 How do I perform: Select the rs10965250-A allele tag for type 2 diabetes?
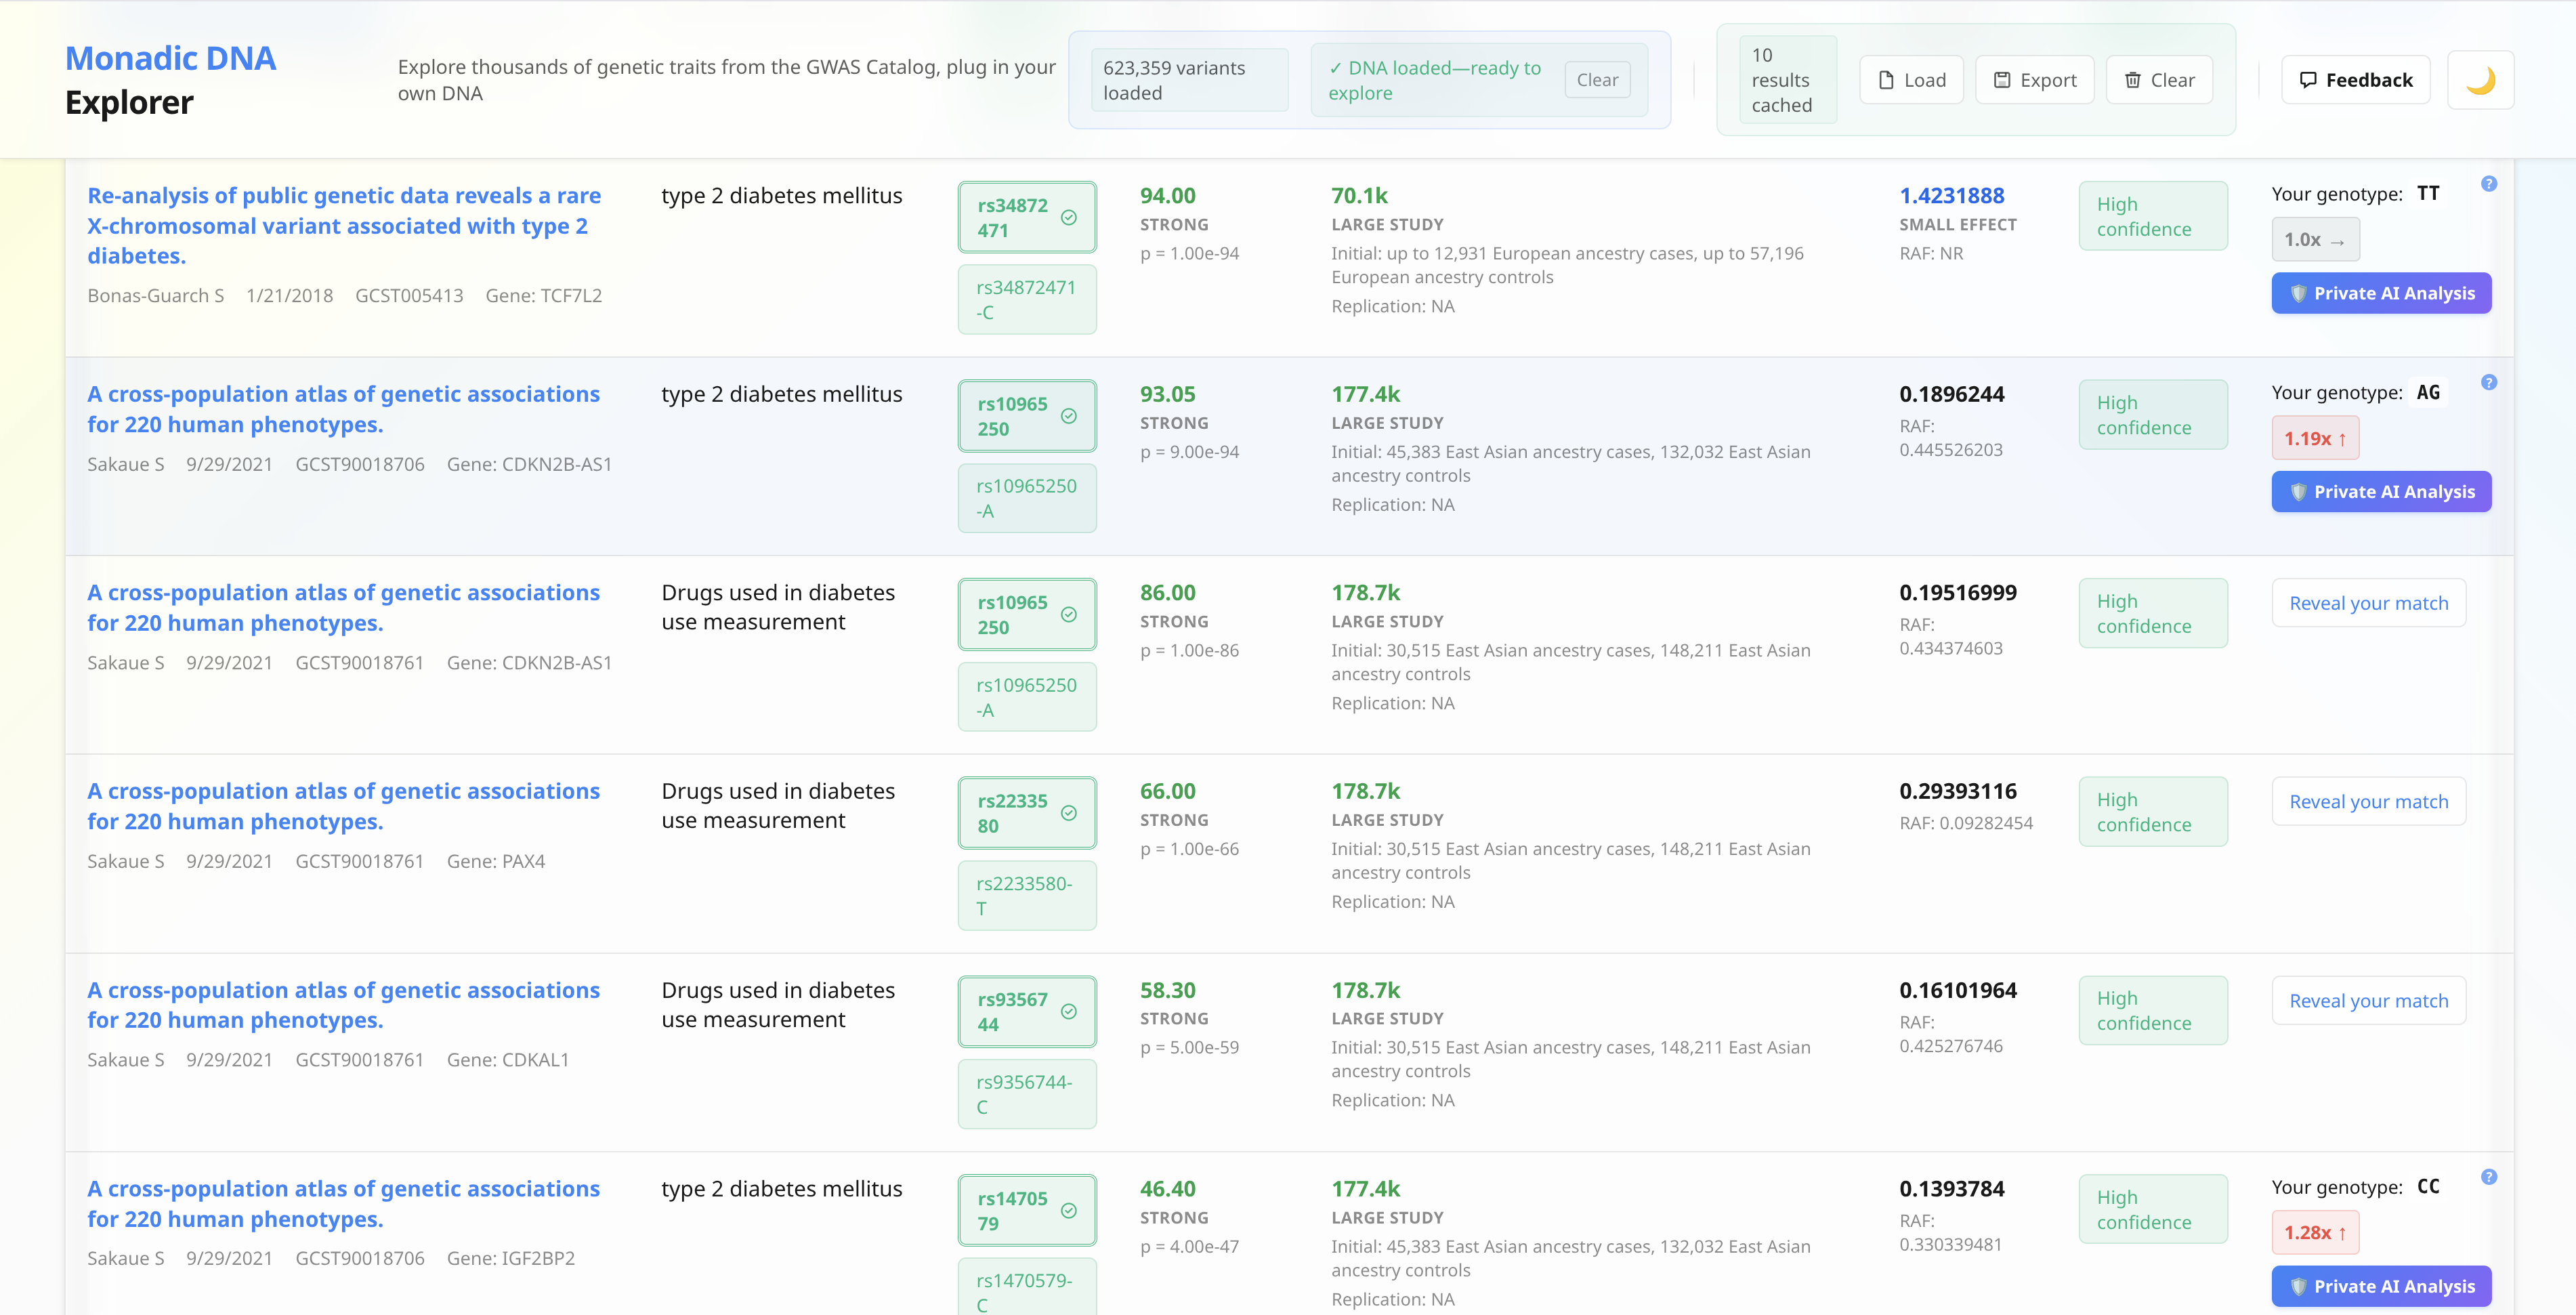[x=1026, y=498]
